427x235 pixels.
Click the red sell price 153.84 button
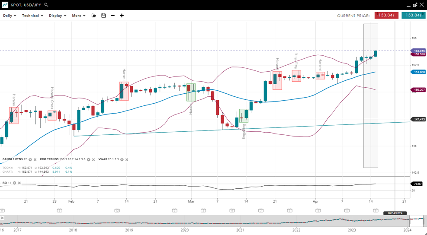(x=386, y=16)
